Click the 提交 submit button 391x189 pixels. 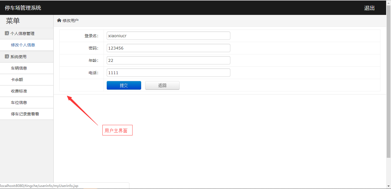point(124,85)
